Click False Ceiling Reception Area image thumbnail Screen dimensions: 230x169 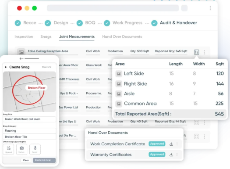tap(21, 52)
